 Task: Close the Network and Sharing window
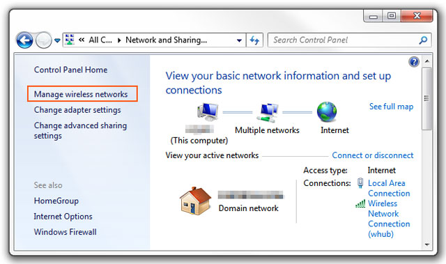click(x=417, y=16)
